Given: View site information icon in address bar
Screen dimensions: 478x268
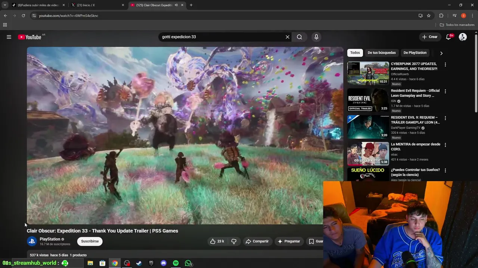Looking at the screenshot, I should tap(34, 16).
